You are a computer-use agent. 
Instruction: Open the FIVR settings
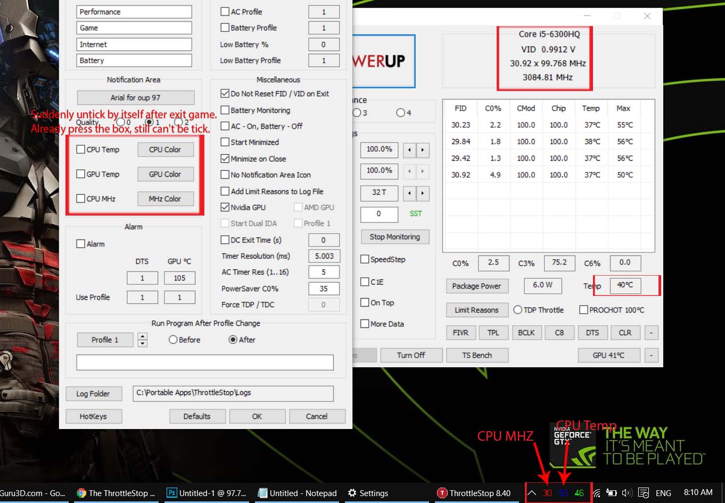461,333
